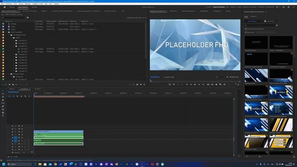Open the timeline display settings wrench
The width and height of the screenshot is (297, 167).
point(25,96)
